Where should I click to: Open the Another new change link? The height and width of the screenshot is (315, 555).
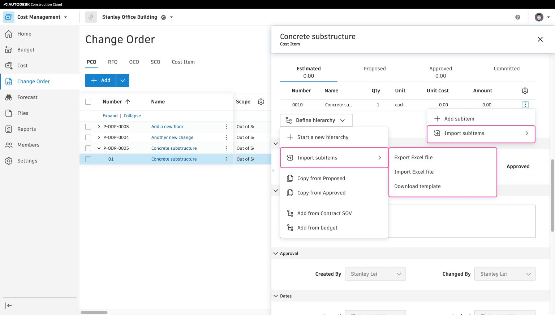point(172,137)
